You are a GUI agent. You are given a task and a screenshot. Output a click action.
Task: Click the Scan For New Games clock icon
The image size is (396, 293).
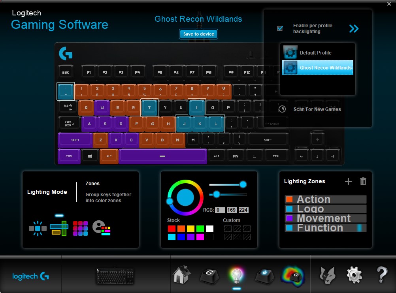click(x=282, y=109)
